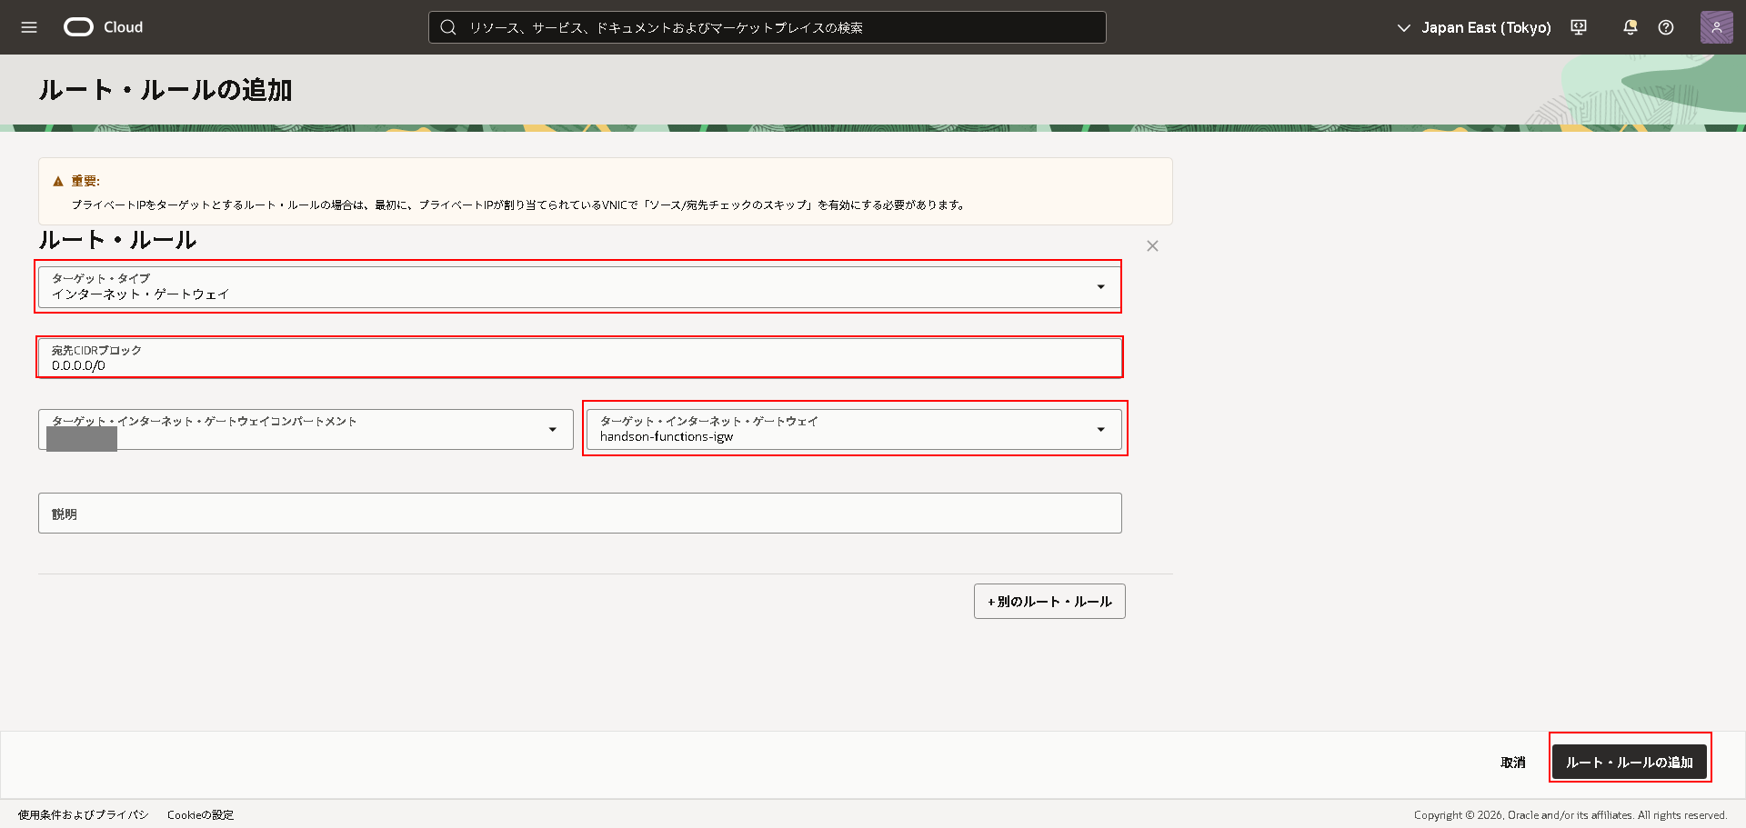Click the search magnifier icon
This screenshot has height=828, width=1746.
coord(448,27)
